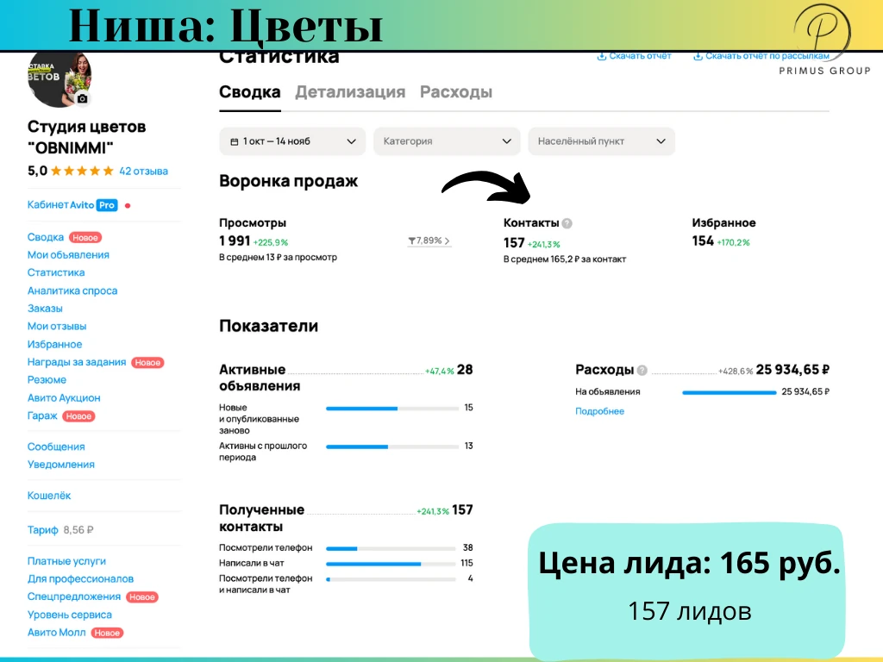Click the profile avatar image
883x662 pixels.
click(x=59, y=78)
